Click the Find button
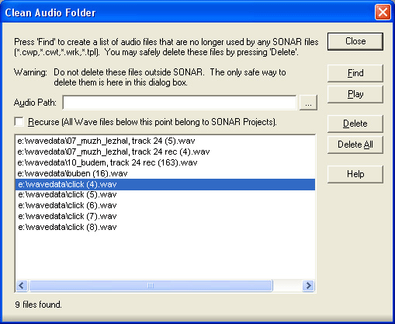The height and width of the screenshot is (324, 395). pyautogui.click(x=355, y=73)
